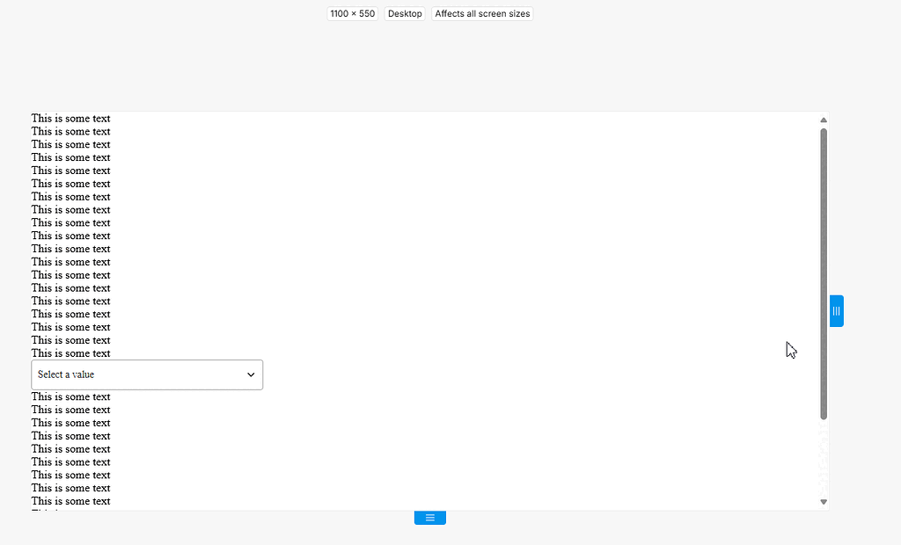This screenshot has width=901, height=545.
Task: Select the text line directly below the dropdown
Action: [x=70, y=396]
